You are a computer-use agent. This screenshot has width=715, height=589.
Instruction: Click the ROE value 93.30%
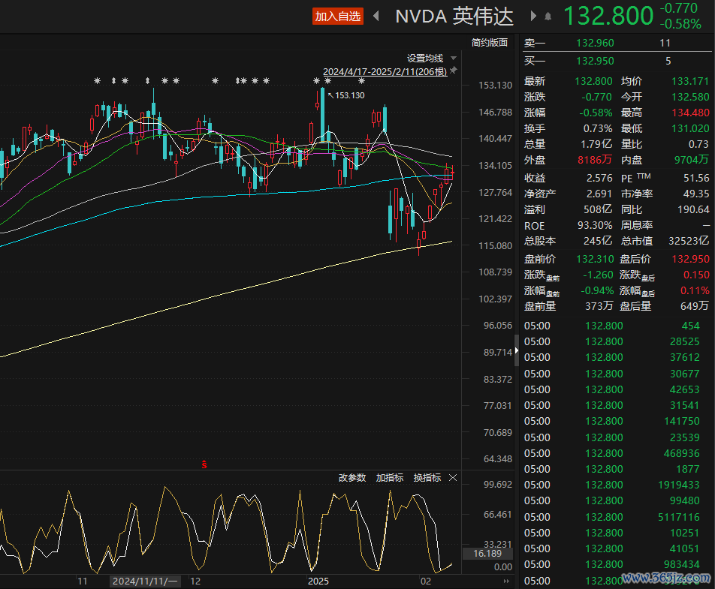tap(595, 226)
